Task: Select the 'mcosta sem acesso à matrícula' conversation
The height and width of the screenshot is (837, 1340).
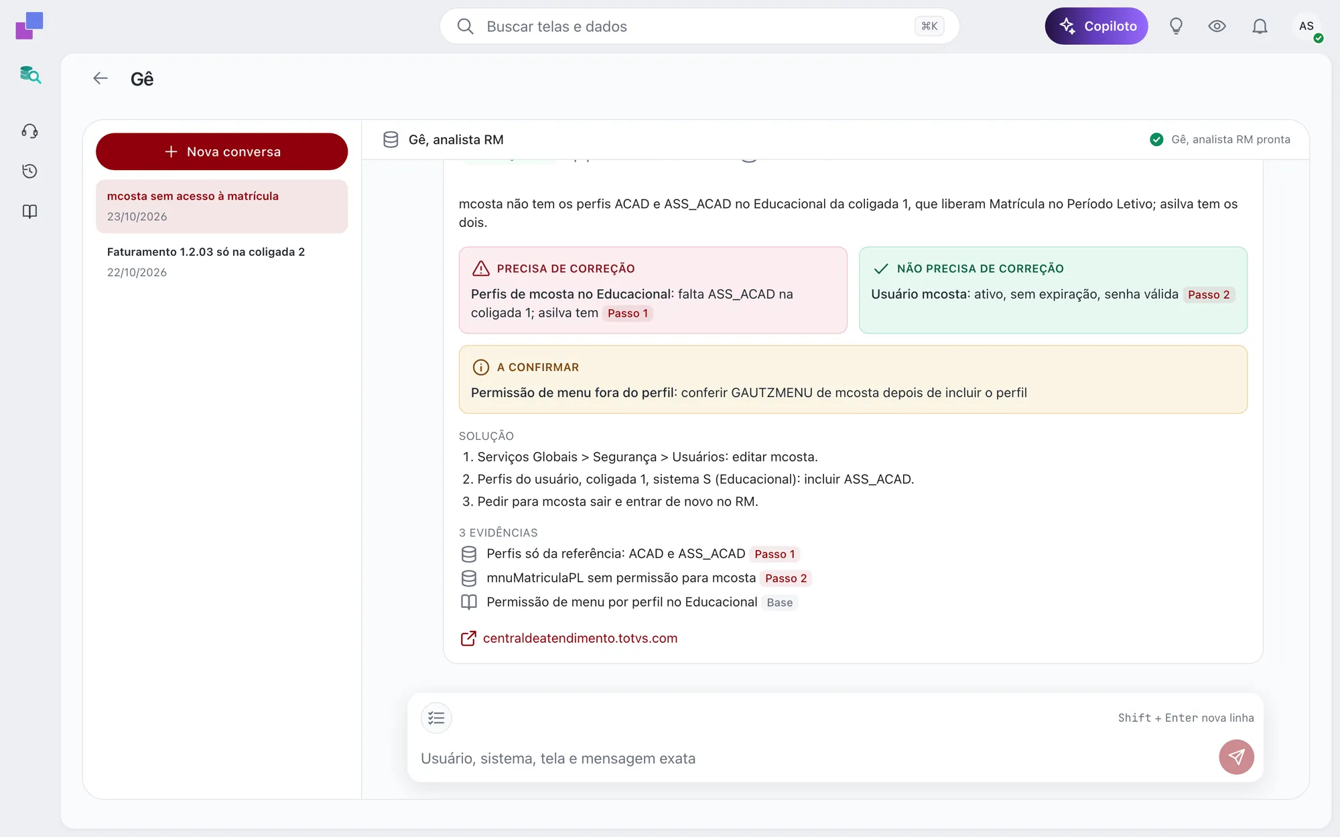Action: click(x=222, y=206)
